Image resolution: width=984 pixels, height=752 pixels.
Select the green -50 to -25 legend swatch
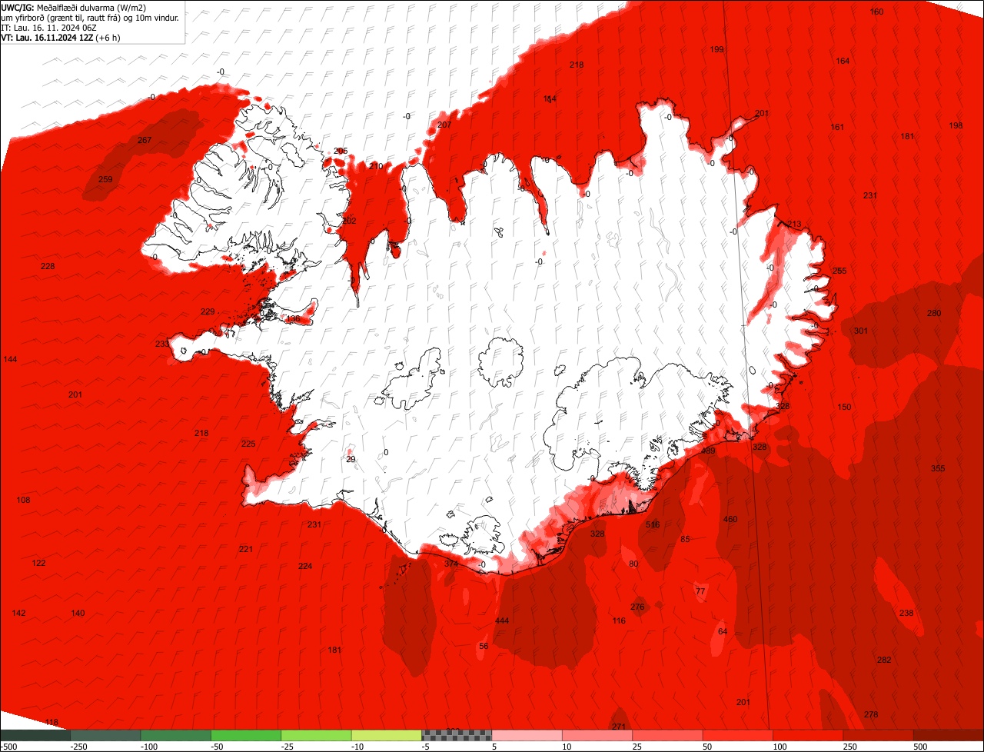[x=246, y=735]
